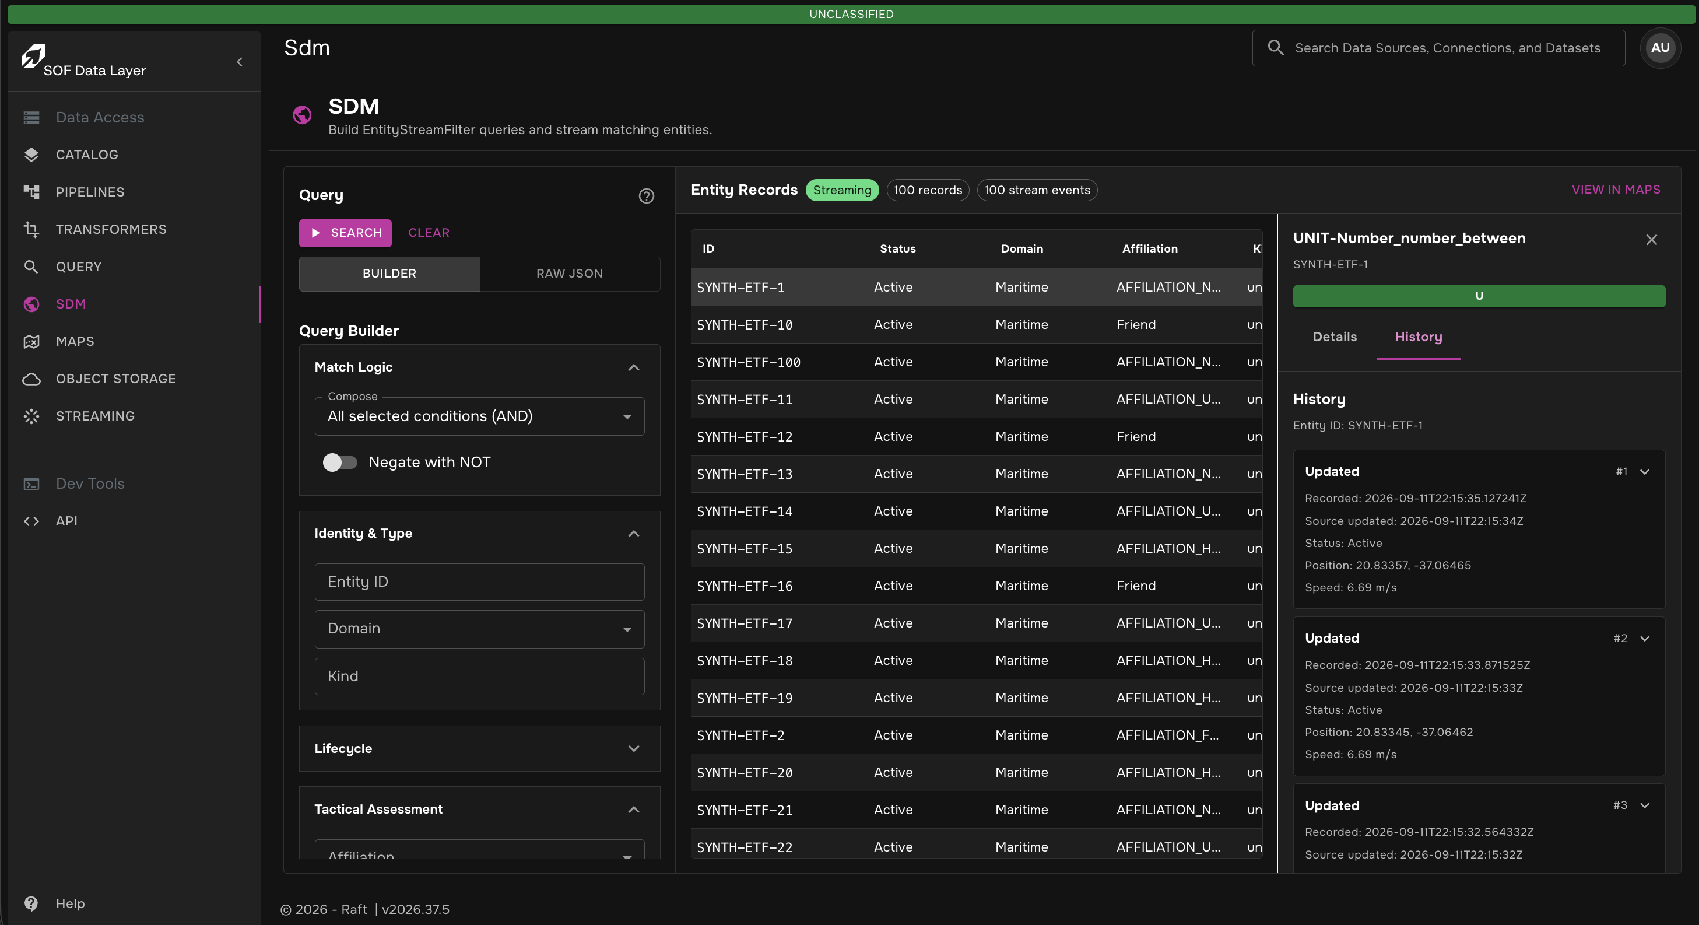This screenshot has height=925, width=1699.
Task: Click the CLEAR button
Action: (x=429, y=233)
